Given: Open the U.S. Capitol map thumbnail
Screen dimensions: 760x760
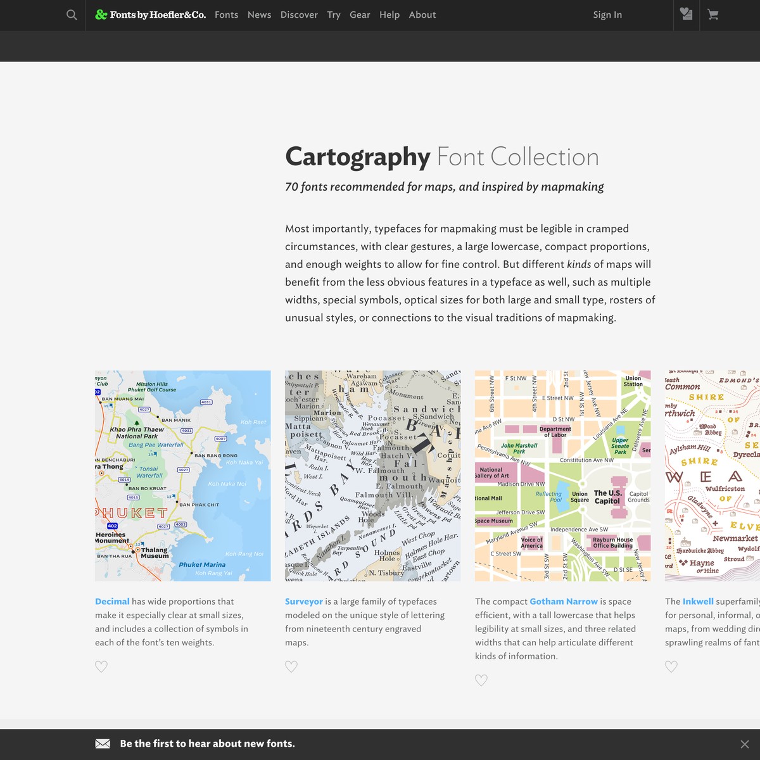Looking at the screenshot, I should click(x=562, y=476).
